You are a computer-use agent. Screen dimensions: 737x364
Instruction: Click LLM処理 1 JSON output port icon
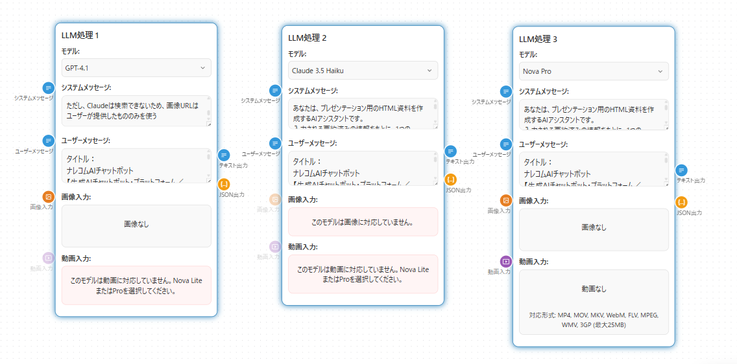(224, 185)
